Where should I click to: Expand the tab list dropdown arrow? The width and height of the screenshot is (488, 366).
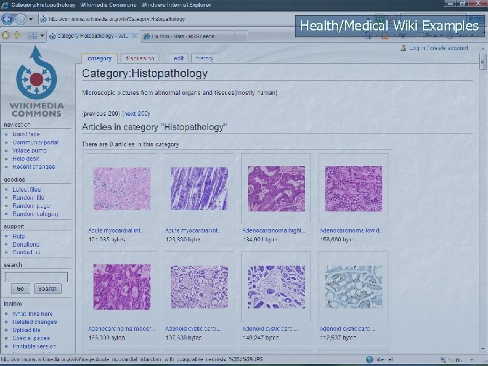42,36
